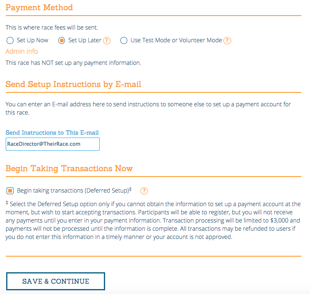Select Use Test Mode or Volunteer Mode
The height and width of the screenshot is (294, 310).
(x=124, y=41)
